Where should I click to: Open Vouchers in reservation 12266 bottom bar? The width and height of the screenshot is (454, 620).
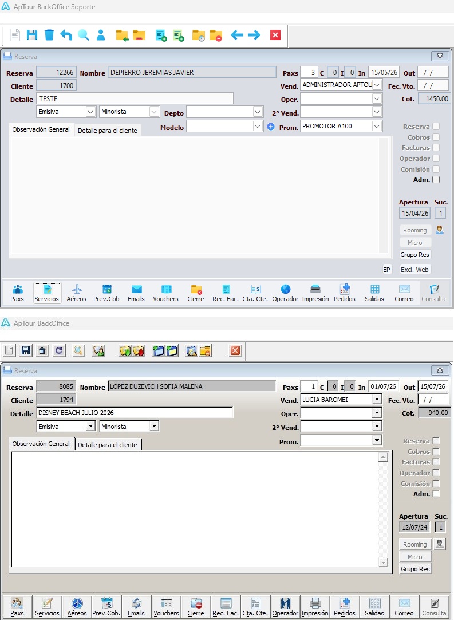[165, 293]
